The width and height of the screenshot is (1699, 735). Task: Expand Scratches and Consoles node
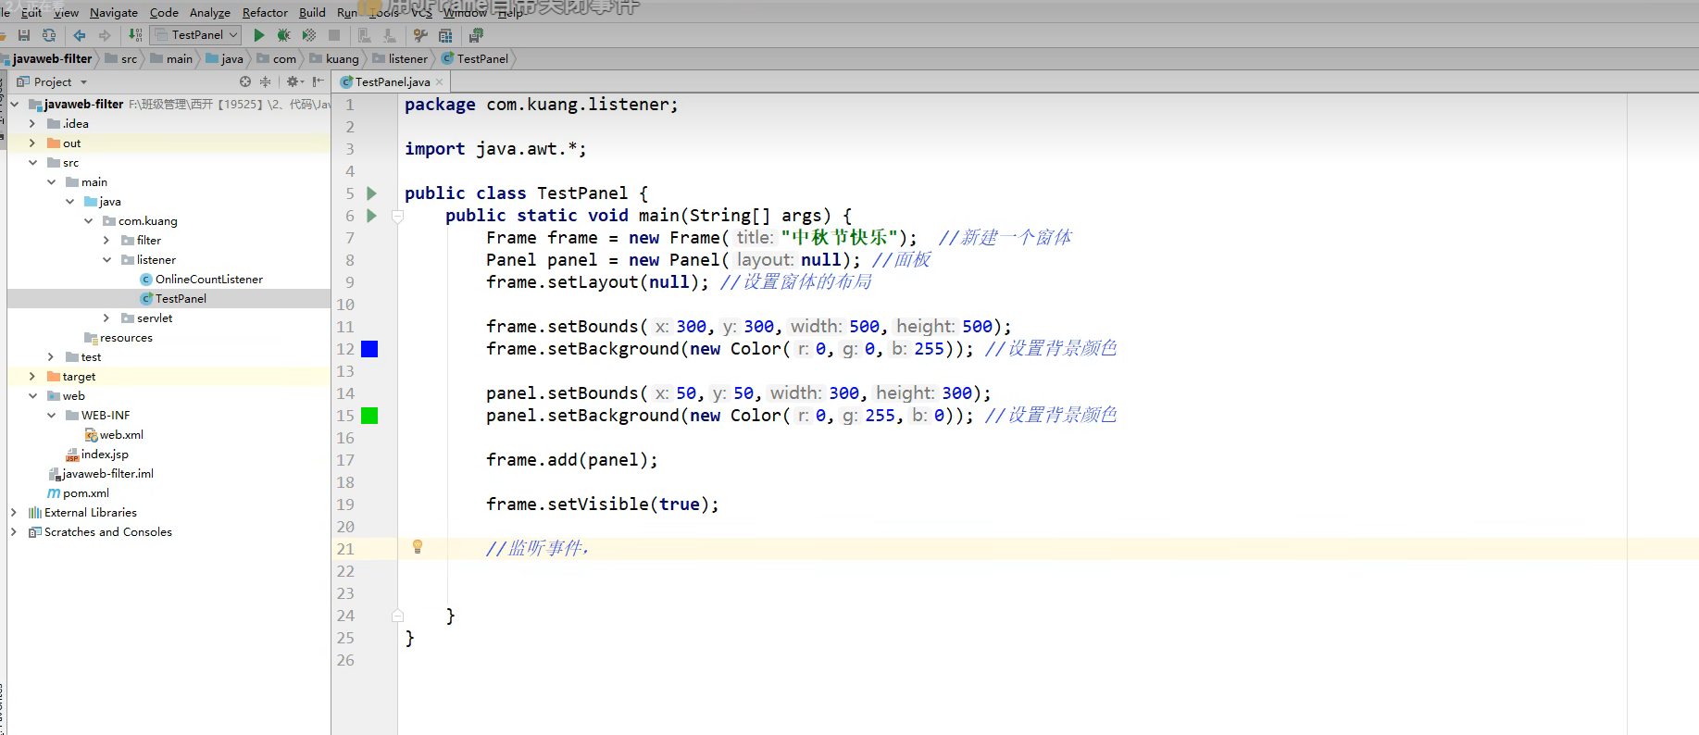[x=14, y=531]
